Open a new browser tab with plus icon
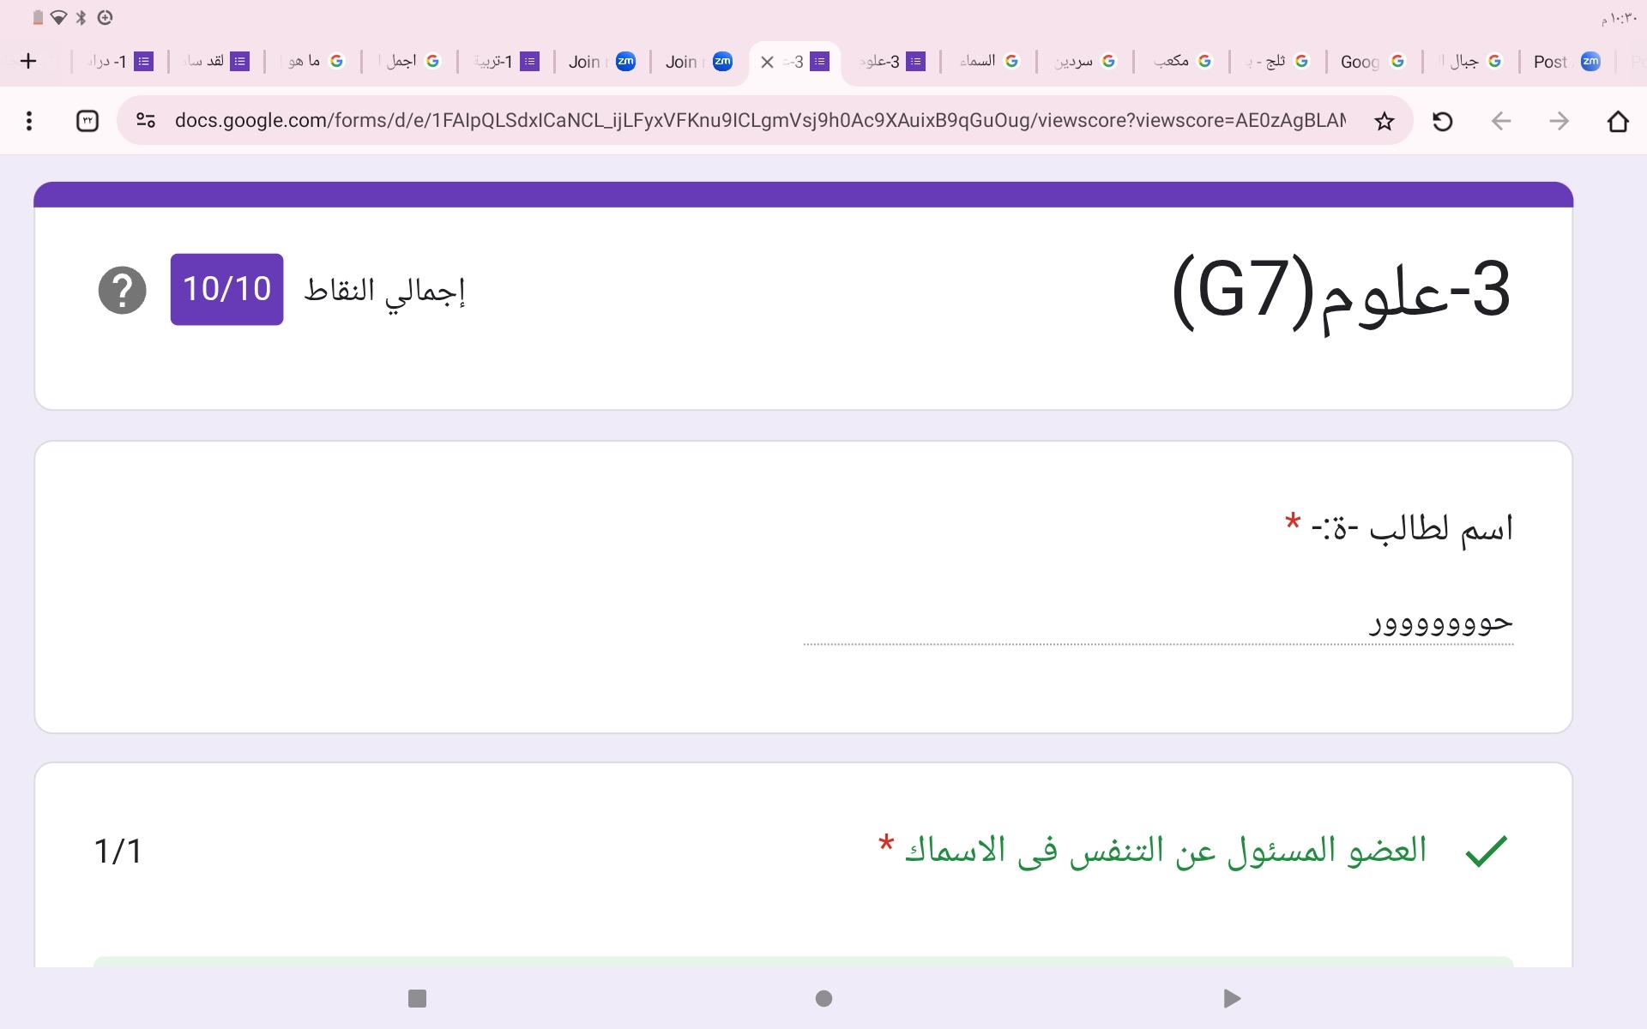The height and width of the screenshot is (1029, 1647). coord(28,61)
